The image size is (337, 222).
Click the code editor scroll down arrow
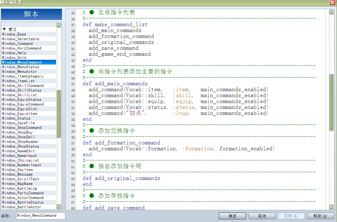(331, 207)
